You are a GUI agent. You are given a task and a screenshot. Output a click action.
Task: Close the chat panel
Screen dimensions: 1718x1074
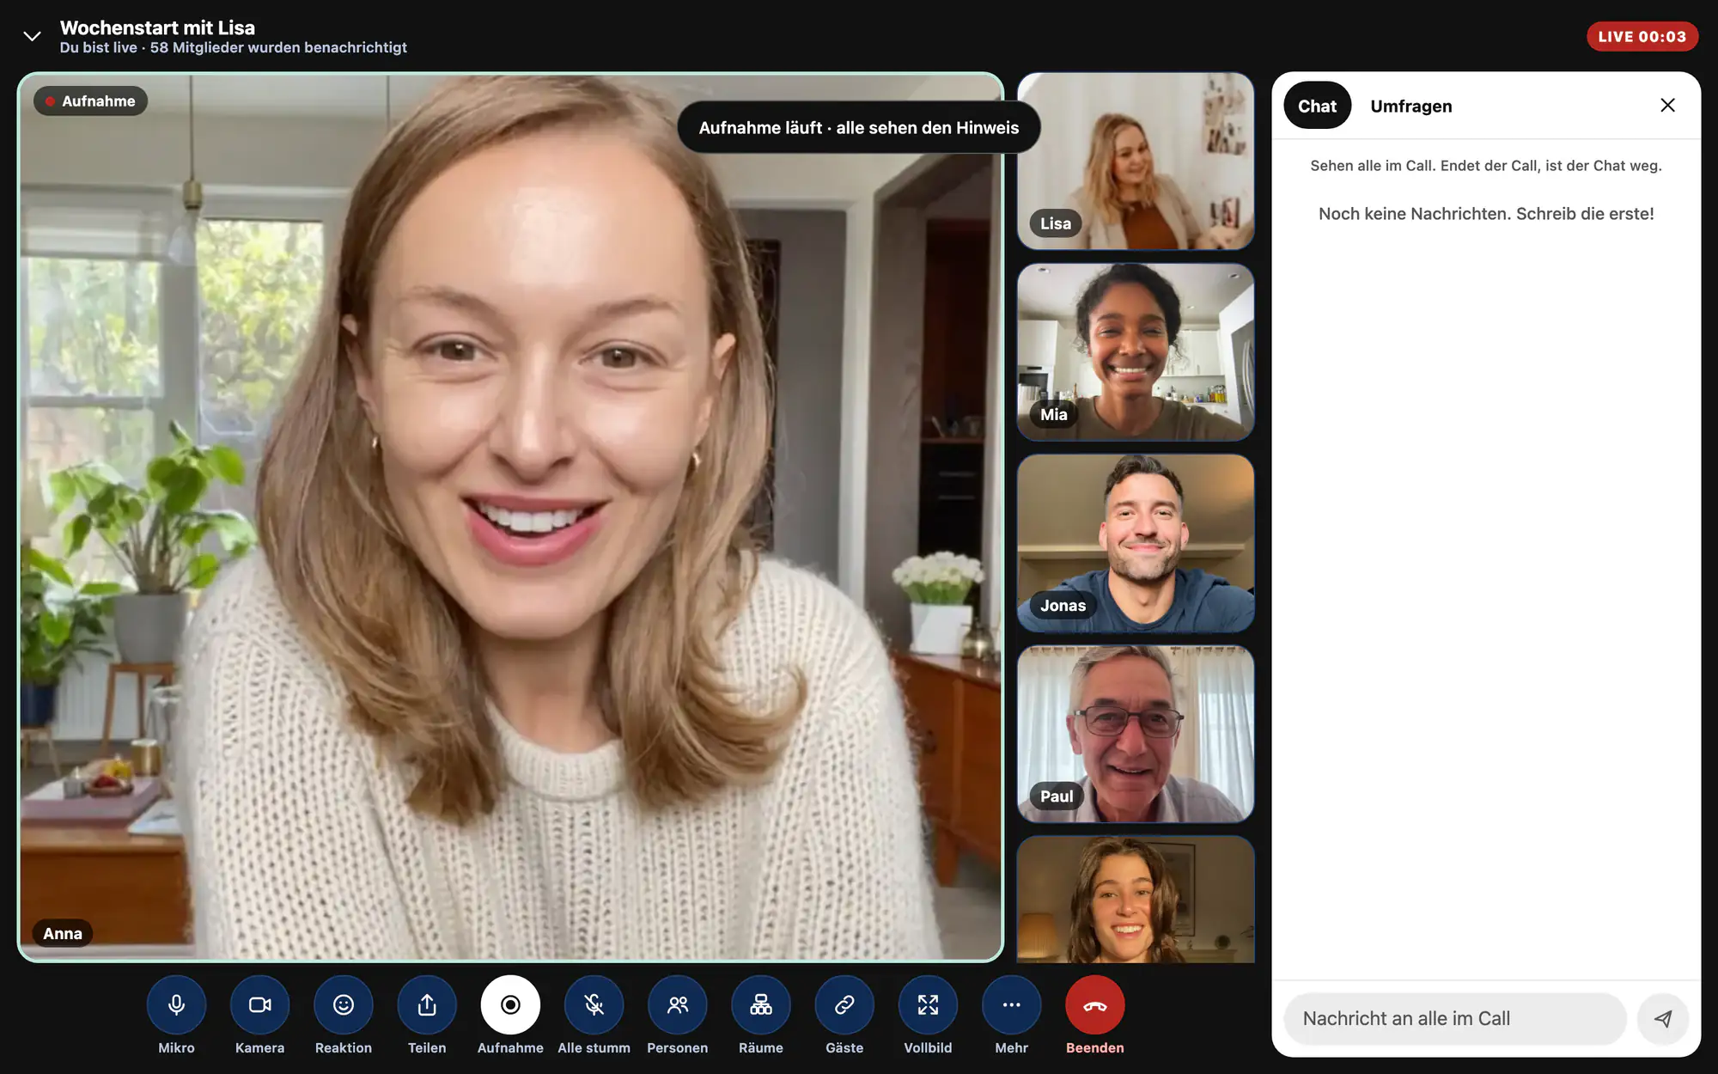click(x=1667, y=105)
